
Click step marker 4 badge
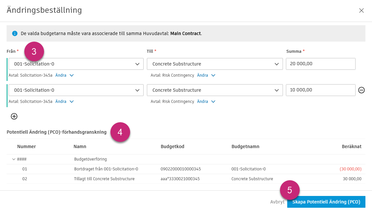tap(120, 132)
